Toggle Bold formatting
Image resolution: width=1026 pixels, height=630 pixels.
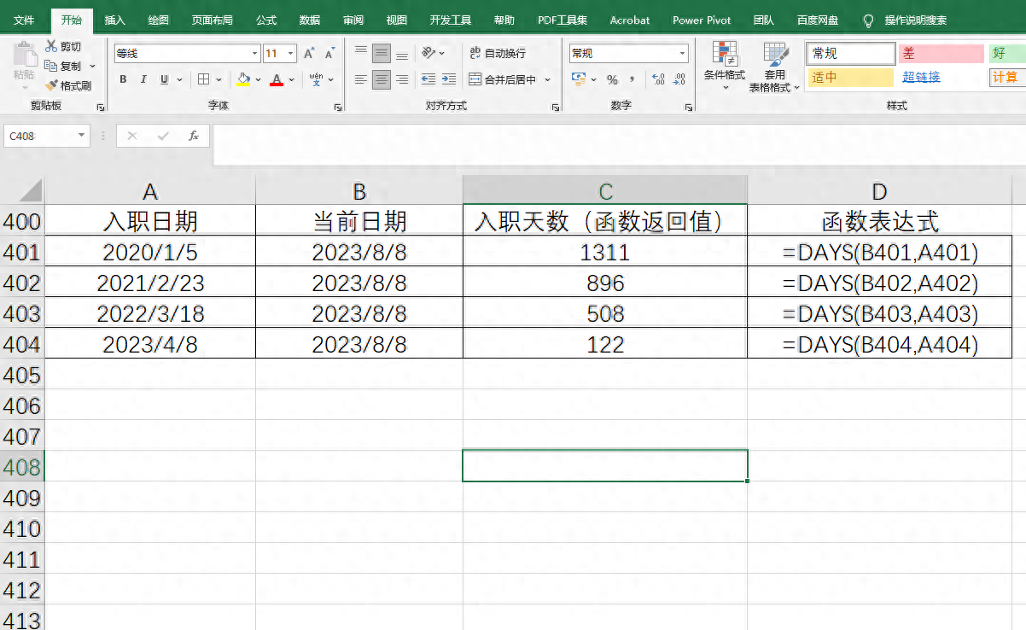click(x=123, y=79)
